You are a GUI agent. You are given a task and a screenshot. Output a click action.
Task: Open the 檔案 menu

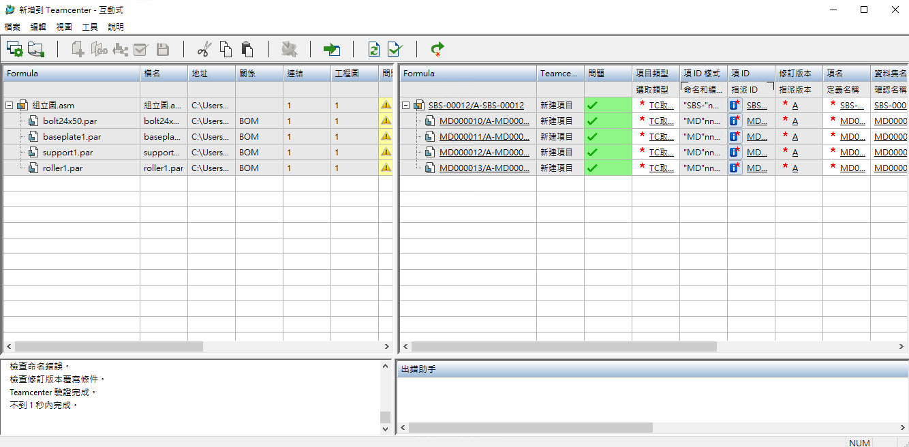pyautogui.click(x=12, y=27)
